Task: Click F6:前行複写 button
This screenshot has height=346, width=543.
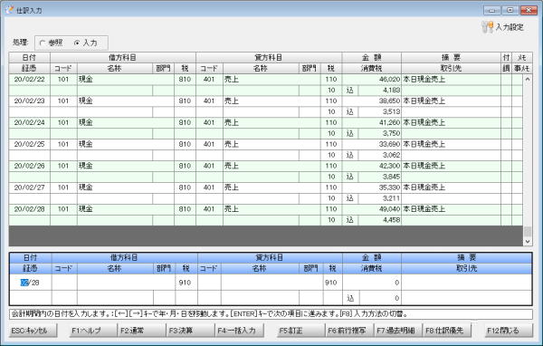Action: [x=350, y=331]
